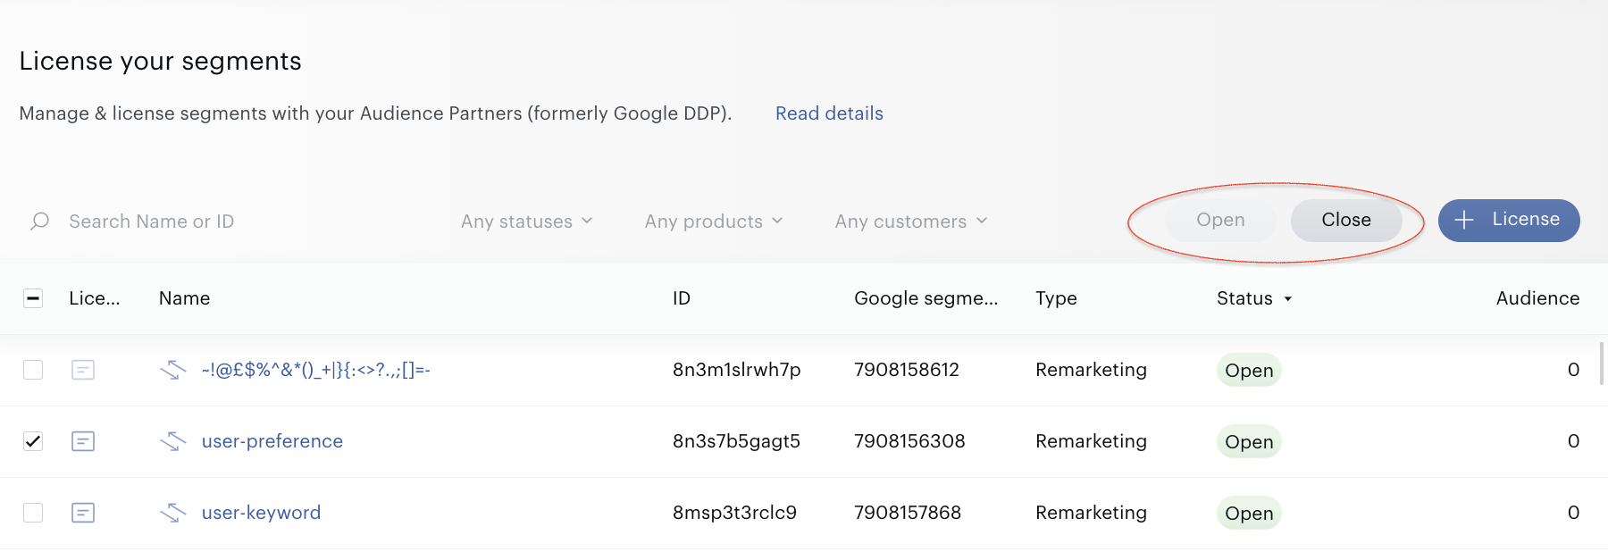Click sync arrows icon beside special-characters segment
This screenshot has height=552, width=1608.
172,370
